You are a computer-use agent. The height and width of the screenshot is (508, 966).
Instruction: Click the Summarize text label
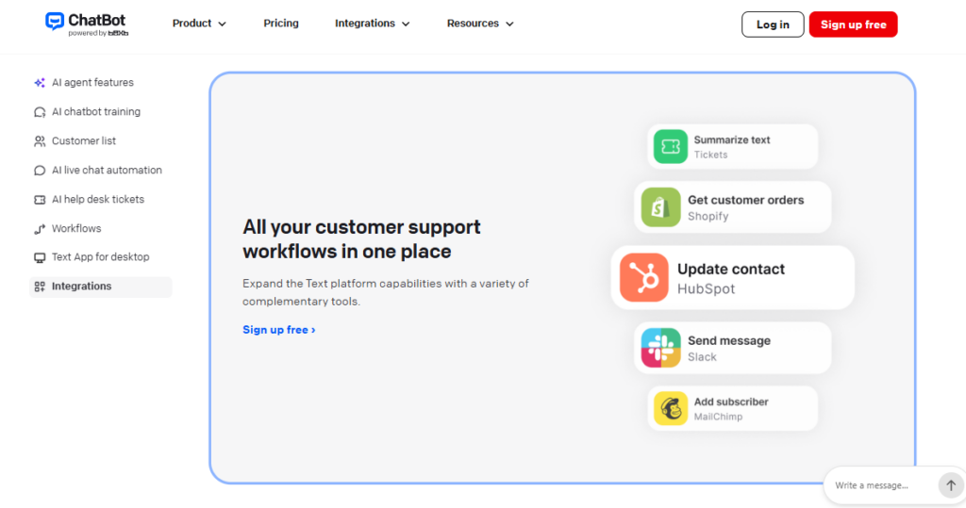point(732,139)
